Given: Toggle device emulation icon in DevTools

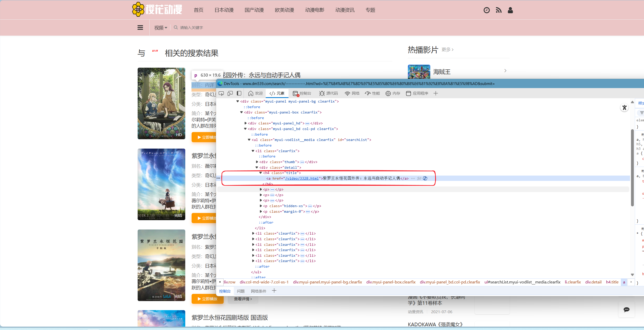Looking at the screenshot, I should 230,93.
